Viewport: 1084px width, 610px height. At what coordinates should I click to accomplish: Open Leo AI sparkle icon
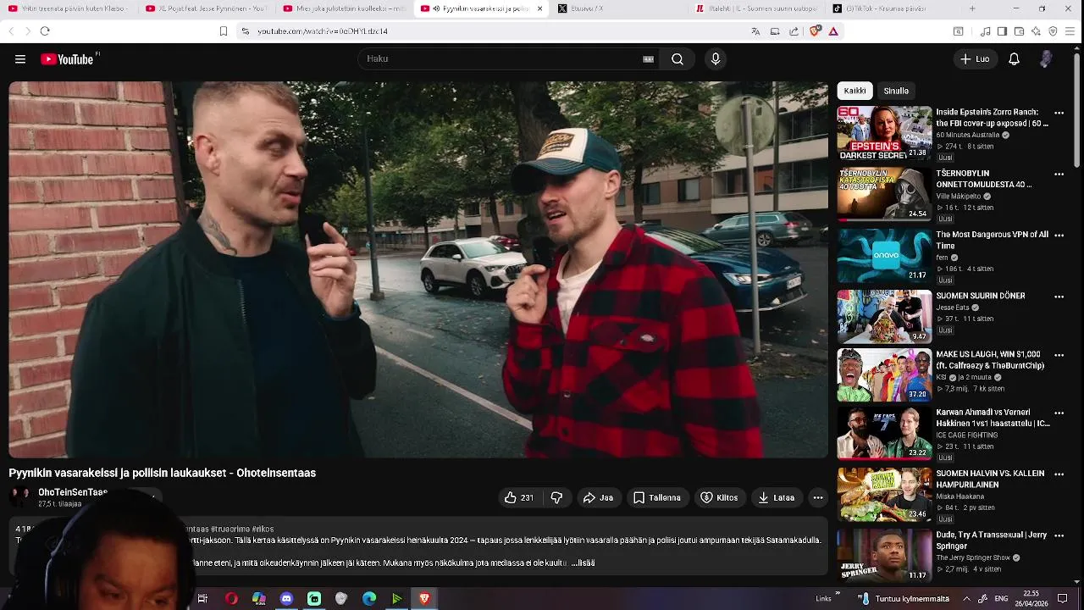1036,31
